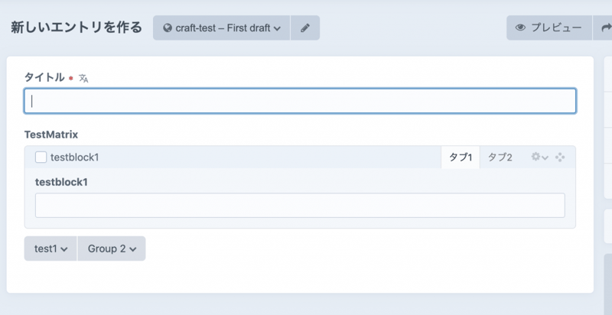Open the test1 add-block dropdown
Screen dimensions: 612x315
tap(50, 248)
